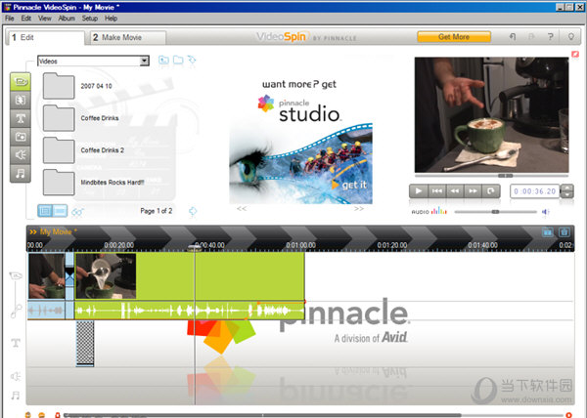Click the find scene binoculars icon
This screenshot has height=418, width=587.
coord(77,212)
